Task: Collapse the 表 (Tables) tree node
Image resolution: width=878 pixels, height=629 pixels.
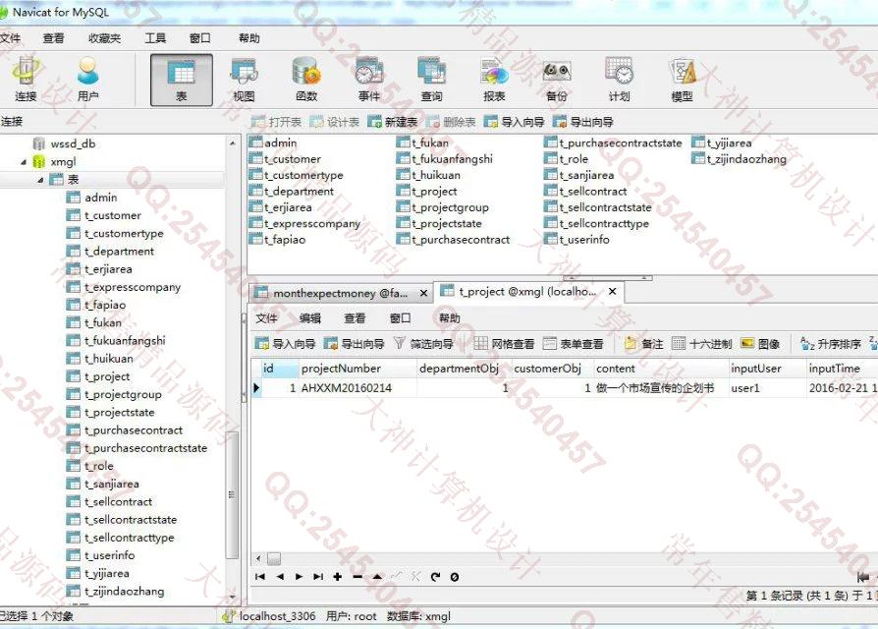Action: [x=41, y=180]
